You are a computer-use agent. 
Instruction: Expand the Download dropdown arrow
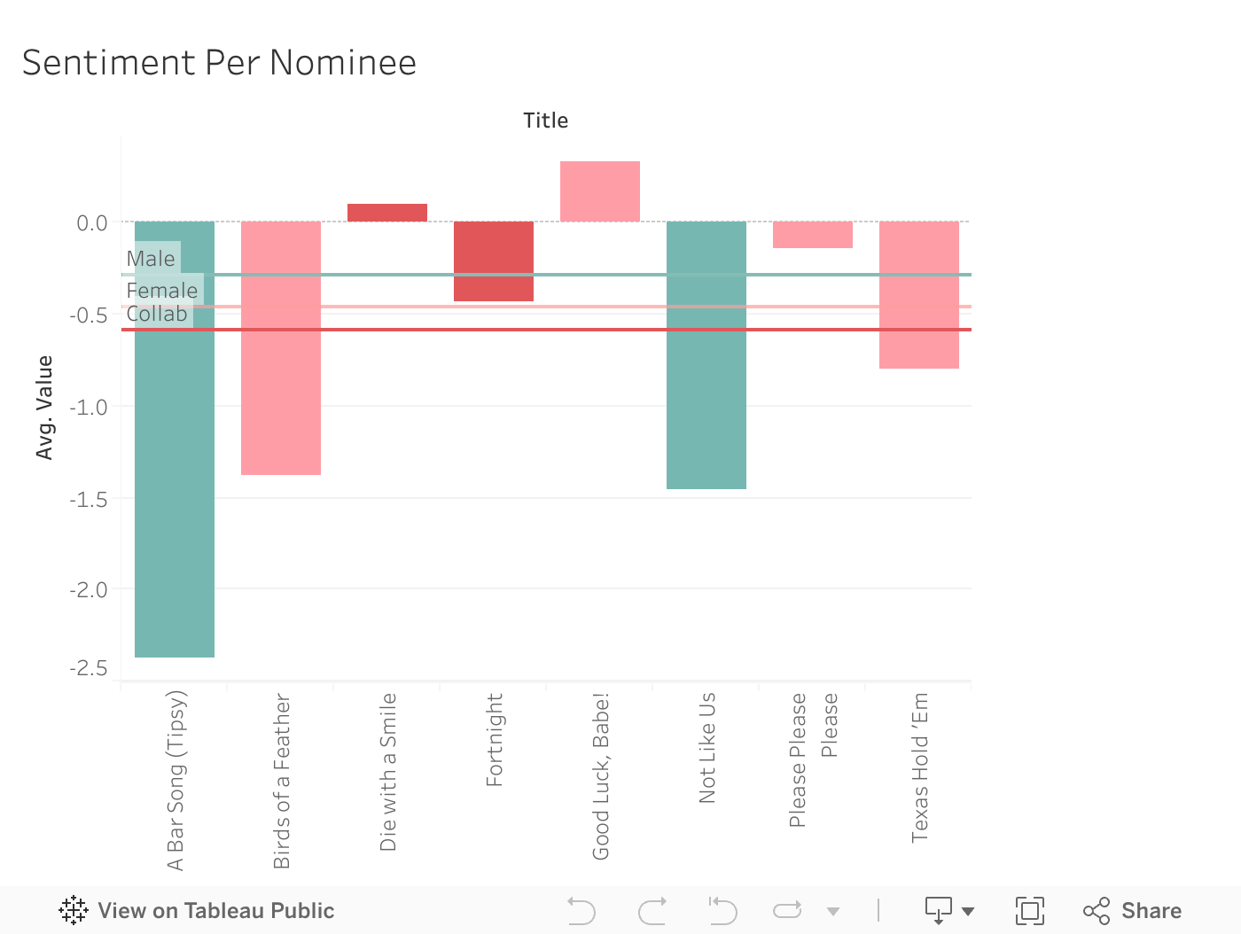(968, 911)
